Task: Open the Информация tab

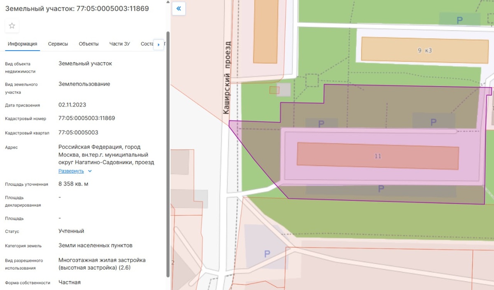Action: point(23,44)
